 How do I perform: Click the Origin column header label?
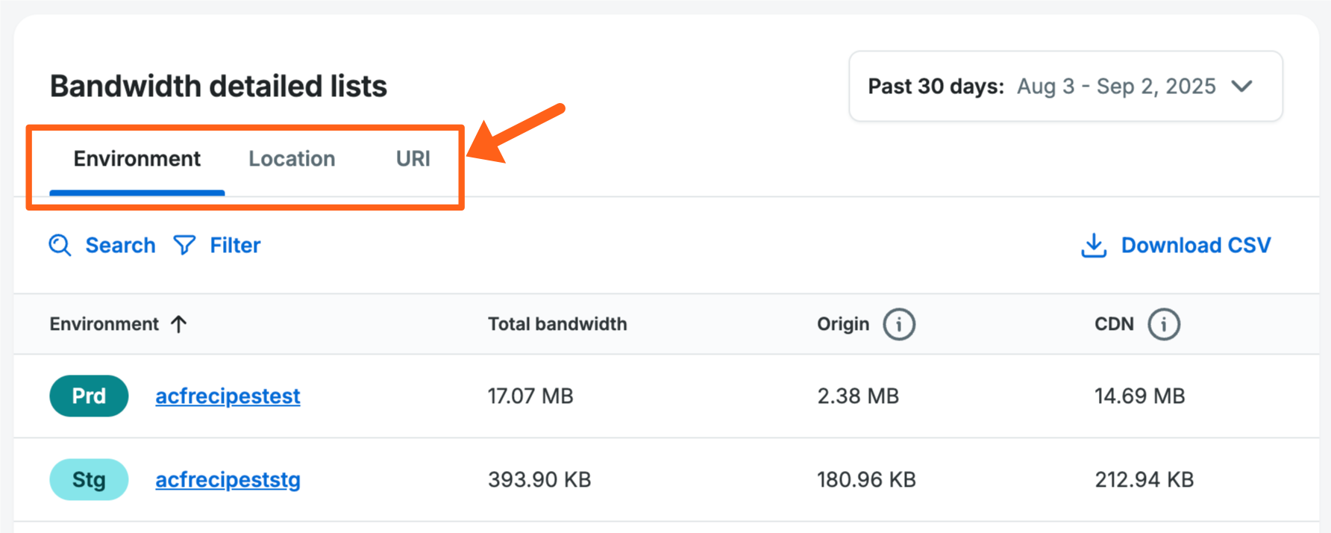[843, 324]
